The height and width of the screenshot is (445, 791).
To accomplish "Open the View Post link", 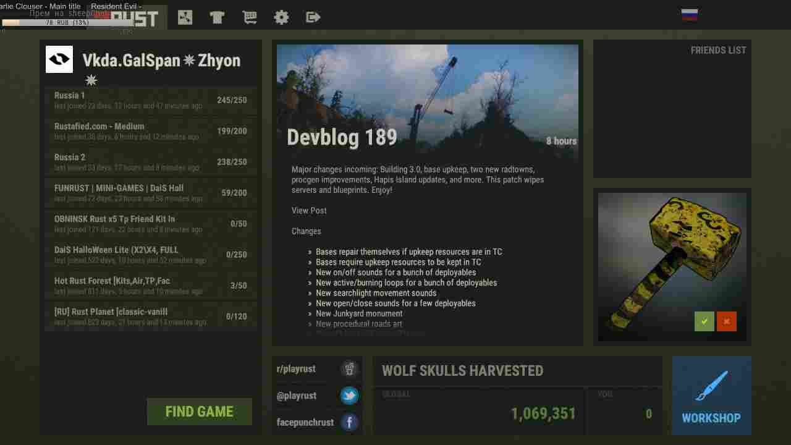I will pos(309,211).
